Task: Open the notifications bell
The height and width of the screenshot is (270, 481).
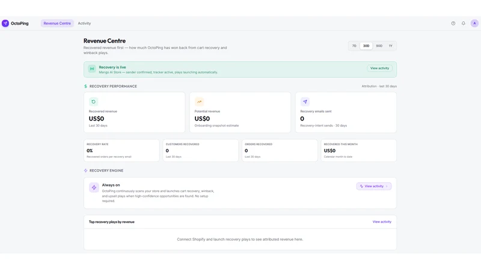Action: [463, 23]
